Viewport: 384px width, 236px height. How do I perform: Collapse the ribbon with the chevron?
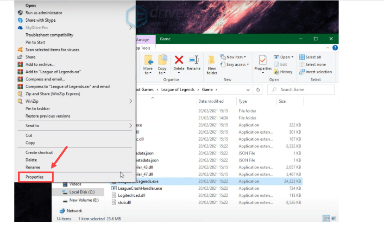[327, 48]
